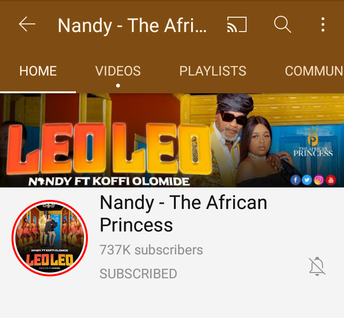This screenshot has width=344, height=318.
Task: Open search with the magnifier icon
Action: coord(282,24)
